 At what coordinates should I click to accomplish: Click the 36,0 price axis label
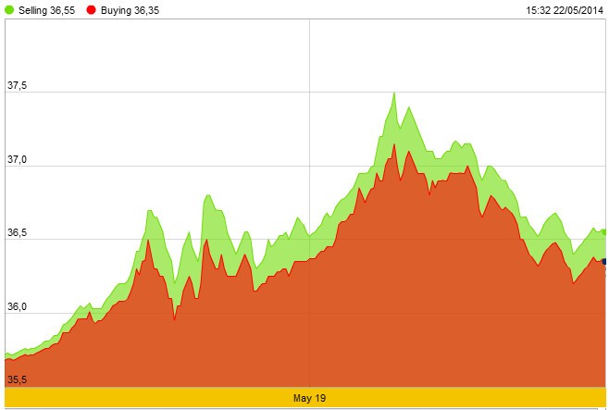[18, 307]
